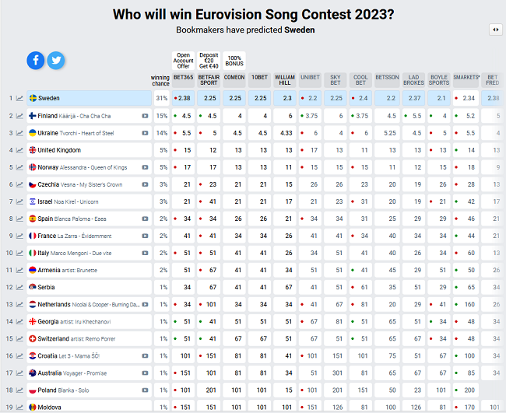This screenshot has width=506, height=413.
Task: Watch Ukraine's Heart of Steel video
Action: (145, 133)
